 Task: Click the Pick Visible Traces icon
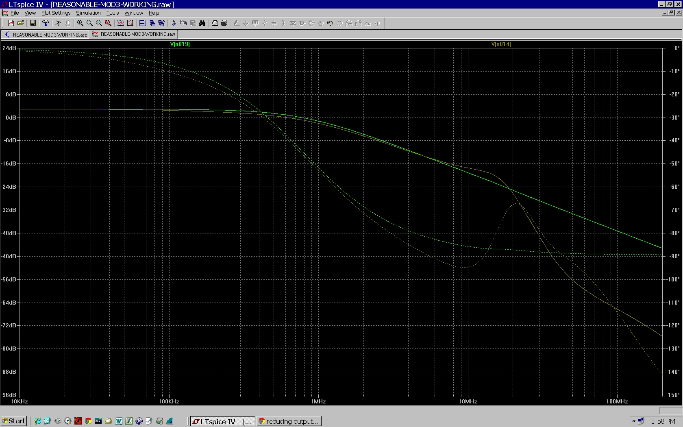pos(121,23)
